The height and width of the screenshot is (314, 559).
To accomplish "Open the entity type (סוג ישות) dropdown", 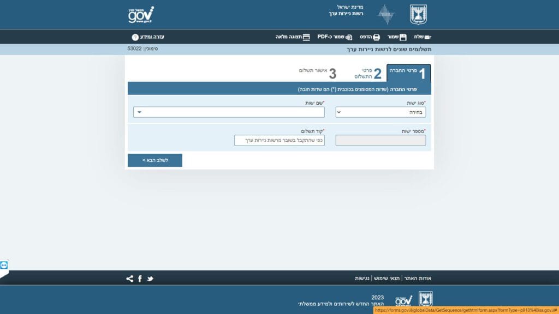I will point(380,112).
